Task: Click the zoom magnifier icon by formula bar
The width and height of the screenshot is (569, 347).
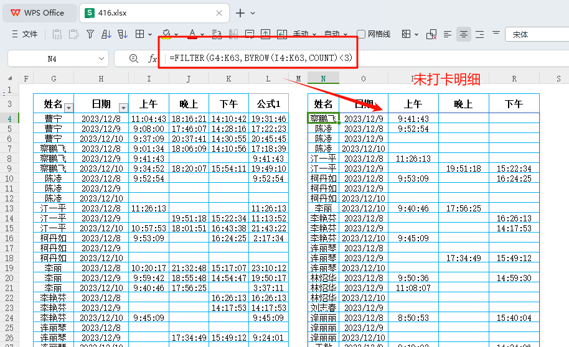Action: click(134, 58)
